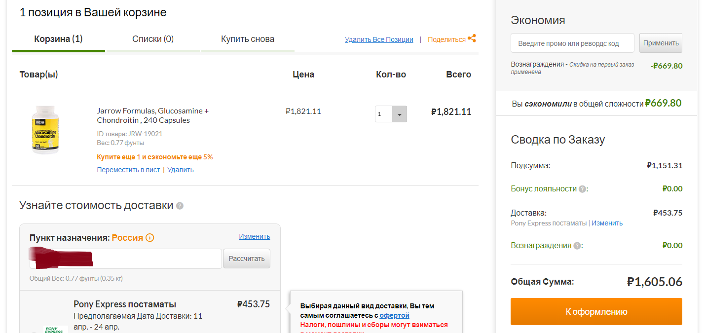This screenshot has width=705, height=333.
Task: Click the share icon next to Поделиться
Action: point(472,38)
